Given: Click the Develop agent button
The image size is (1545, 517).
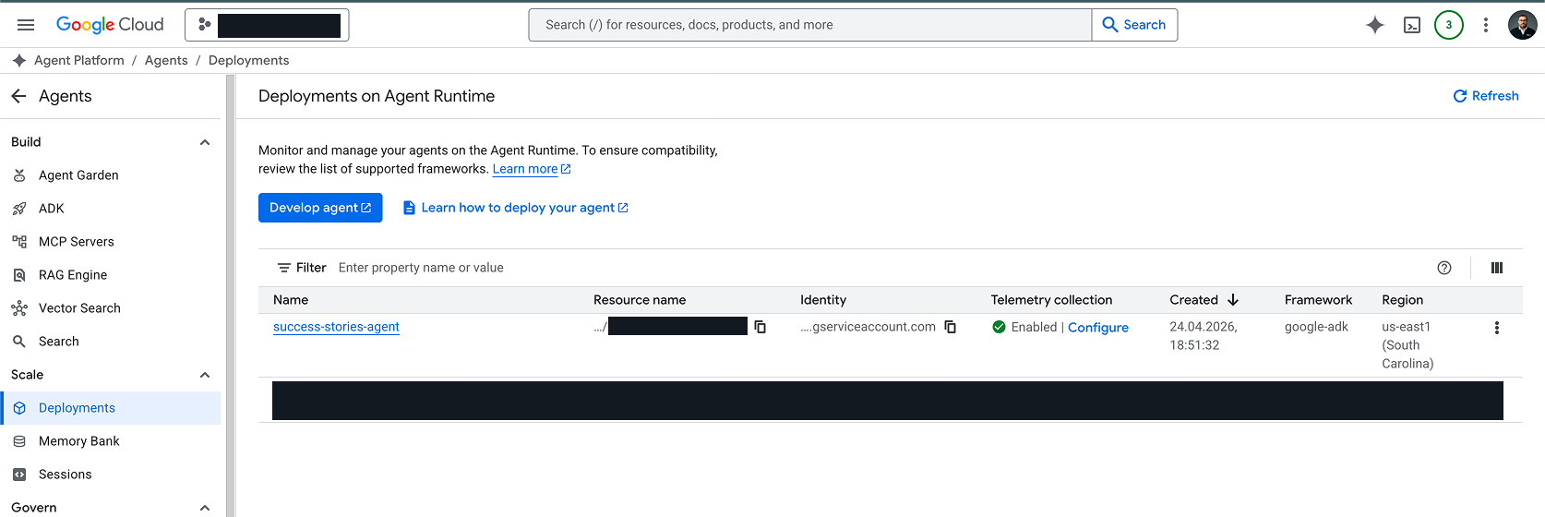Looking at the screenshot, I should point(320,208).
